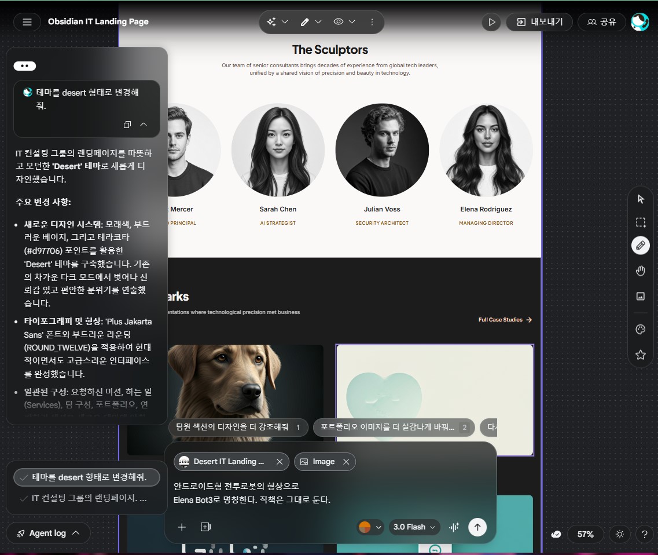658x555 pixels.
Task: Select the Julian Voss portrait
Action: tap(382, 150)
